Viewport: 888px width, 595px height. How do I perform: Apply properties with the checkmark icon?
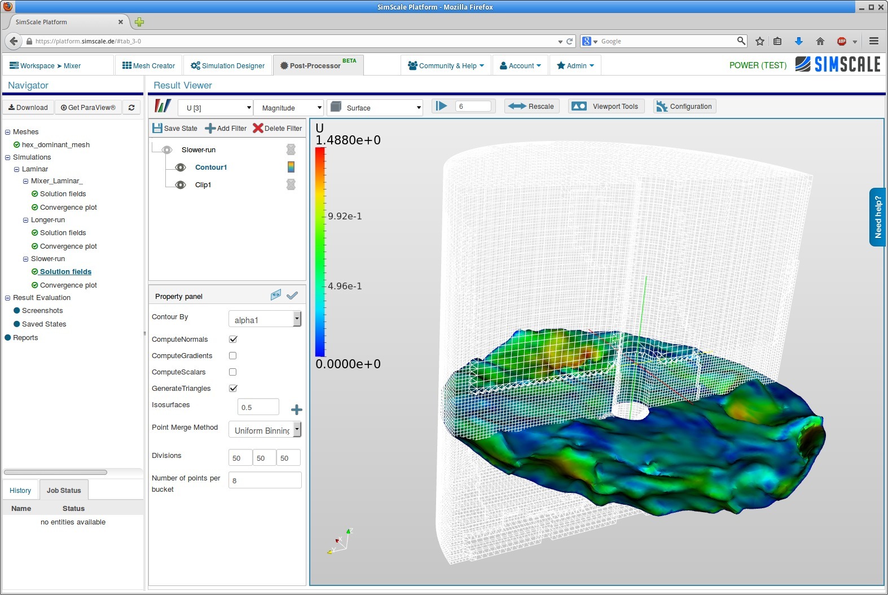tap(292, 296)
